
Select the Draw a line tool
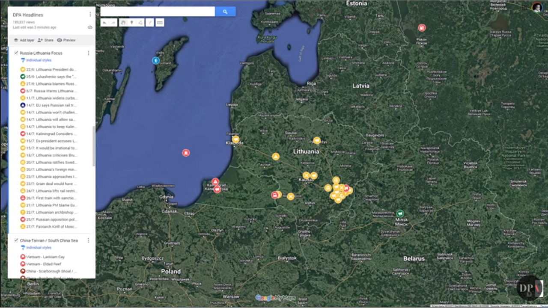pos(140,23)
